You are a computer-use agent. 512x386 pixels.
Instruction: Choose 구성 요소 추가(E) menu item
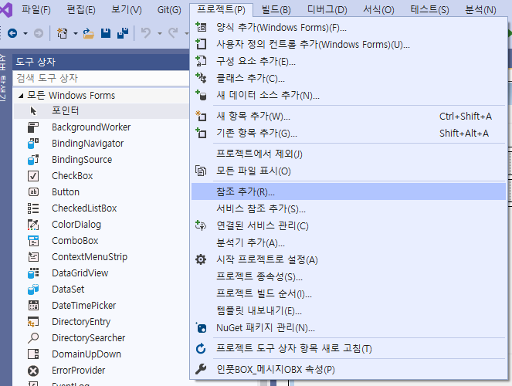coord(348,61)
